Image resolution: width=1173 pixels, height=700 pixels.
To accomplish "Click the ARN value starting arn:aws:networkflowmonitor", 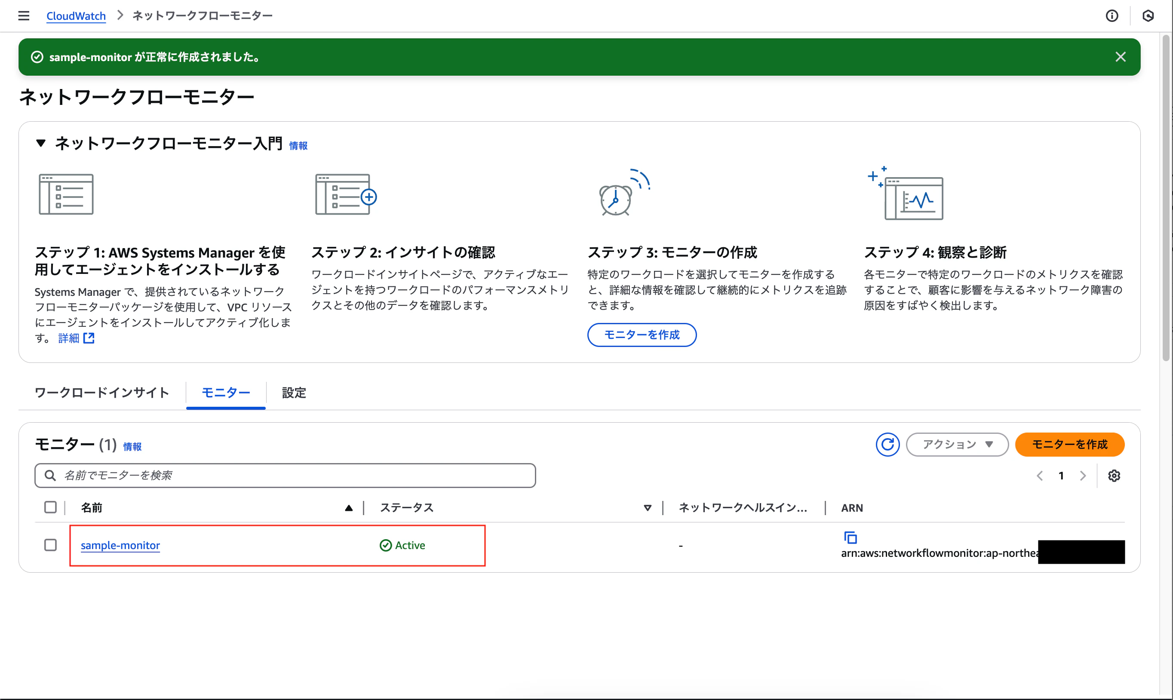I will pos(939,553).
